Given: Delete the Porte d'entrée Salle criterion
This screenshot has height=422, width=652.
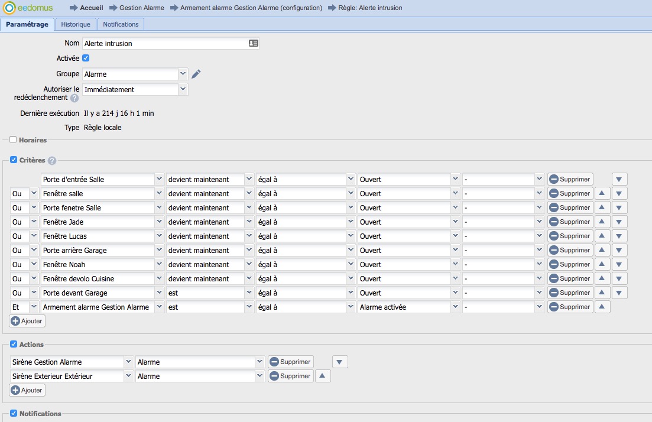Looking at the screenshot, I should pos(570,179).
